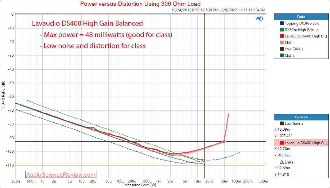The width and height of the screenshot is (330, 188).
Task: Click the 'Lavaudio DS400 High Gain Balanced' annotation
Action: (x=87, y=23)
